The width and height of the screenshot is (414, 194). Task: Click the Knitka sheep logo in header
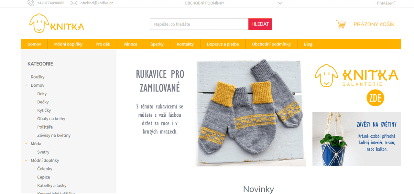click(x=57, y=23)
